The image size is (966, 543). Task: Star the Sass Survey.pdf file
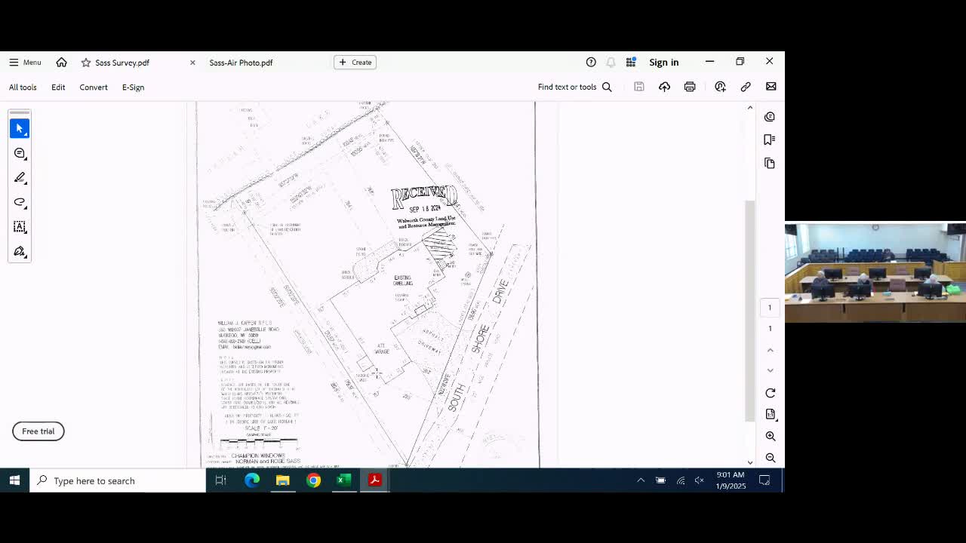[x=86, y=63]
